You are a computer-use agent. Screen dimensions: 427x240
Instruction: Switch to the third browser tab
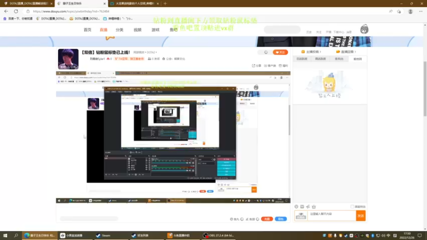(135, 4)
